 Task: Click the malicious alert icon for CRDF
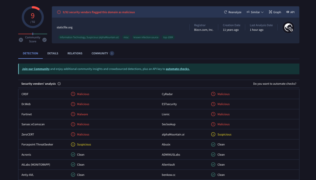73,94
